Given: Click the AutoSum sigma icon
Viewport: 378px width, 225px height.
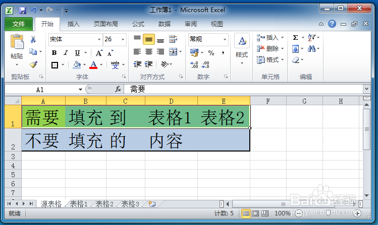Looking at the screenshot, I should click(x=295, y=37).
